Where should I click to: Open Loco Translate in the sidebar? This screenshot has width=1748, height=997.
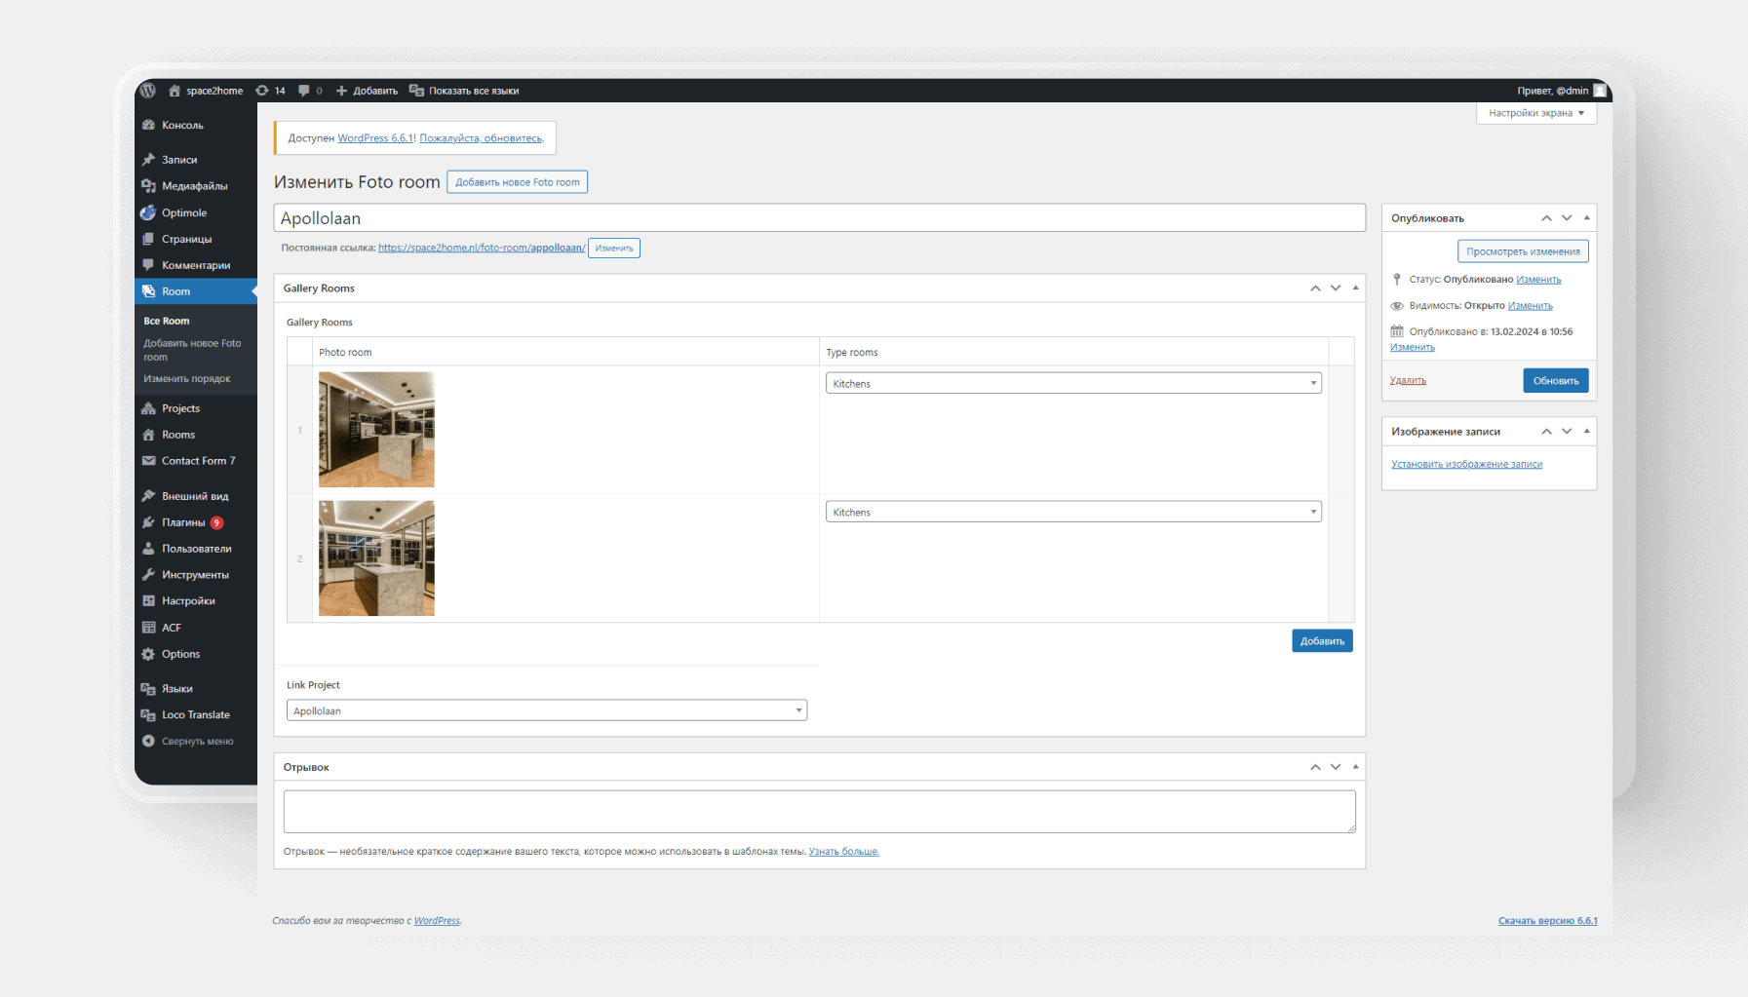[x=196, y=714]
